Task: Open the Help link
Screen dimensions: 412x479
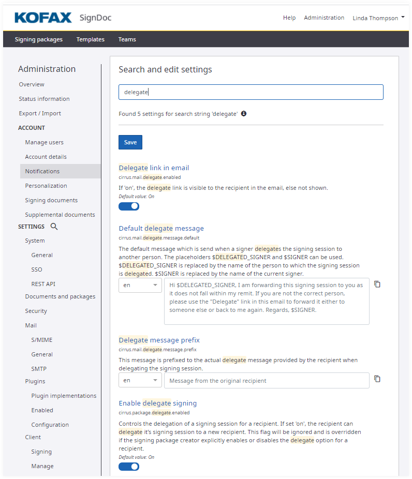Action: tap(289, 18)
